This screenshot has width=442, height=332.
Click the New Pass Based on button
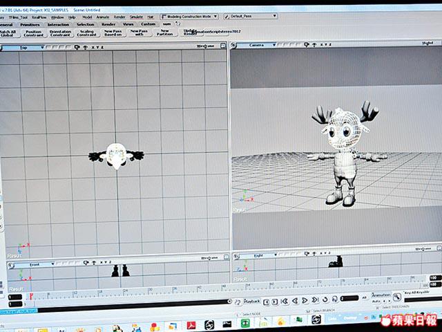(x=113, y=33)
